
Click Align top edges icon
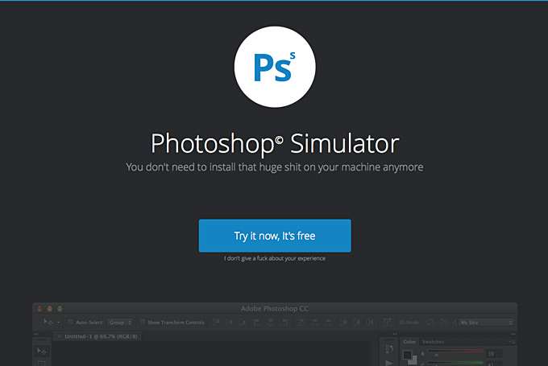216,322
